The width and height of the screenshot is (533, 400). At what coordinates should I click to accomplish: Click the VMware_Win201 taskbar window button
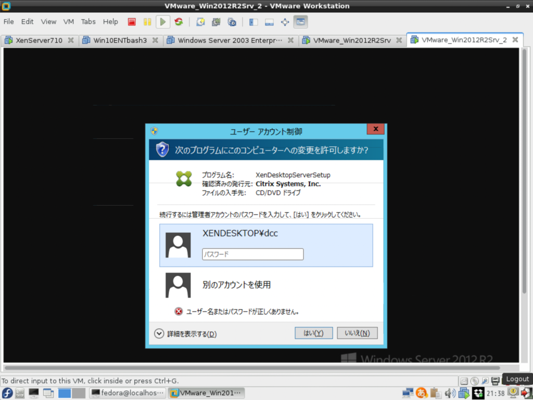click(206, 393)
